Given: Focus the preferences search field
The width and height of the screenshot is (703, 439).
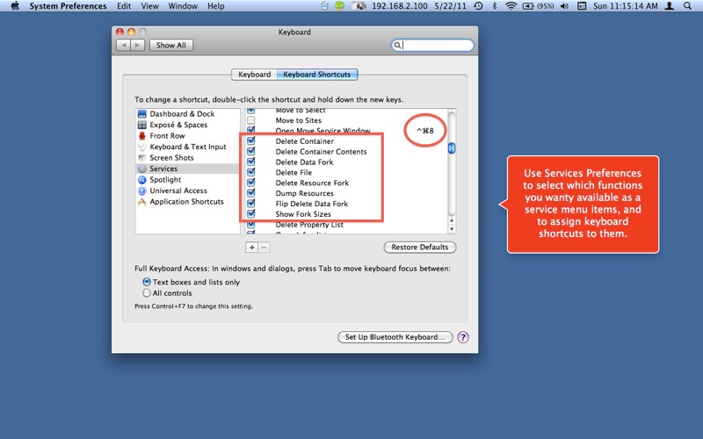Looking at the screenshot, I should point(432,46).
